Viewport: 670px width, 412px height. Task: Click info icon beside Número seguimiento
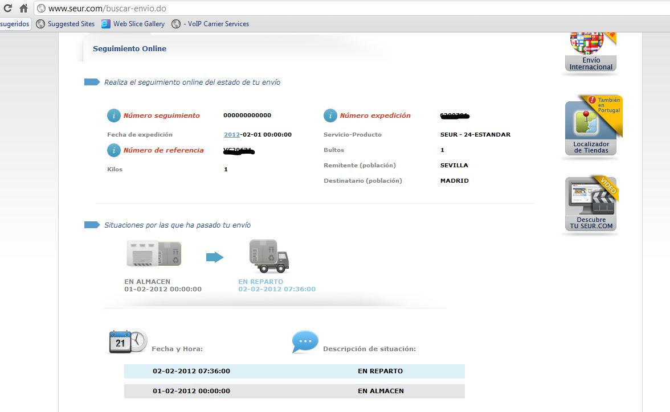tap(114, 116)
